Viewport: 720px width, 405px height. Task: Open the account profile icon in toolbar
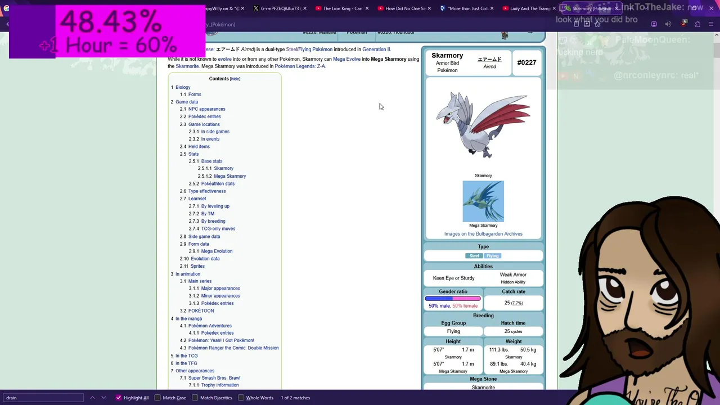click(654, 24)
